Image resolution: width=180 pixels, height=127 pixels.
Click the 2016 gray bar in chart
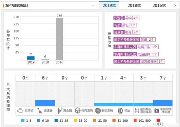tap(59, 39)
